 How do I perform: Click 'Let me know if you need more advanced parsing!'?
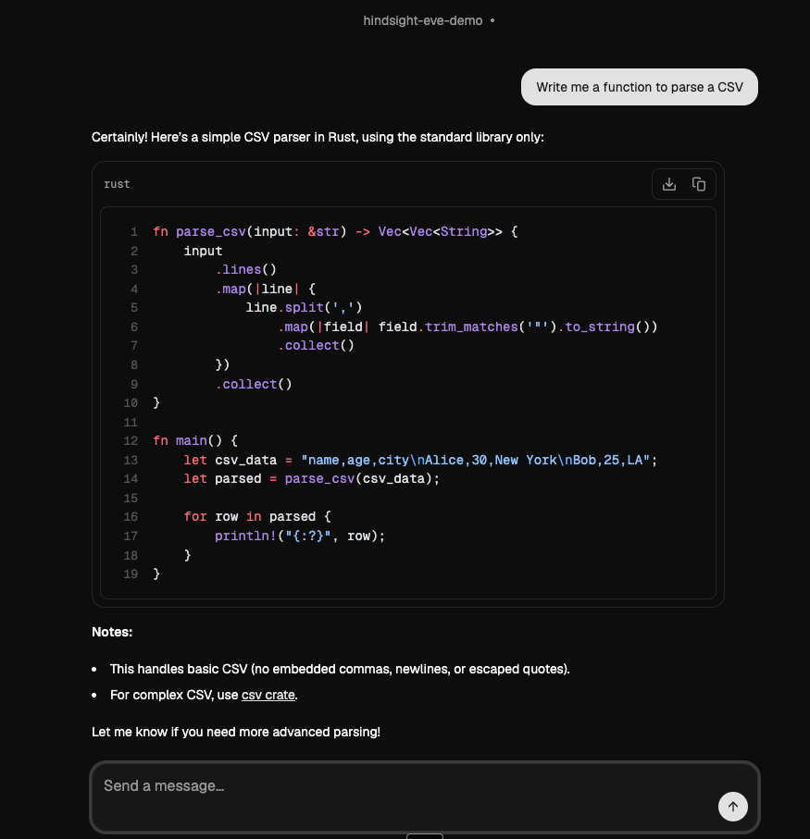[x=236, y=732]
